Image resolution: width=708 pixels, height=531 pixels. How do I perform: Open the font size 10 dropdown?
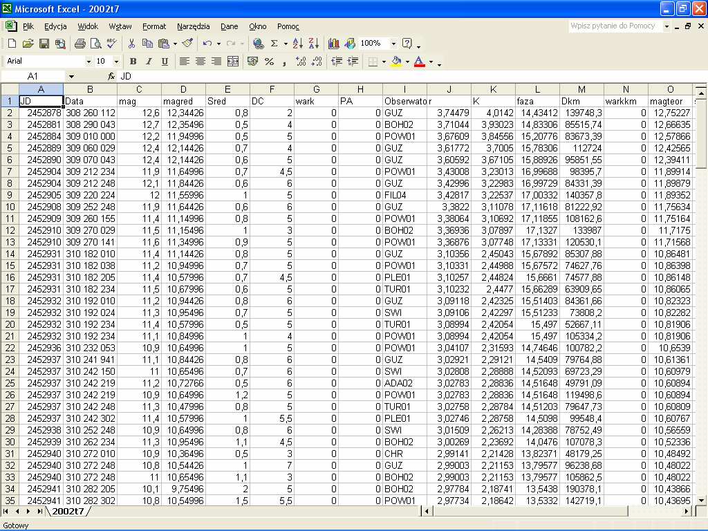click(x=116, y=62)
